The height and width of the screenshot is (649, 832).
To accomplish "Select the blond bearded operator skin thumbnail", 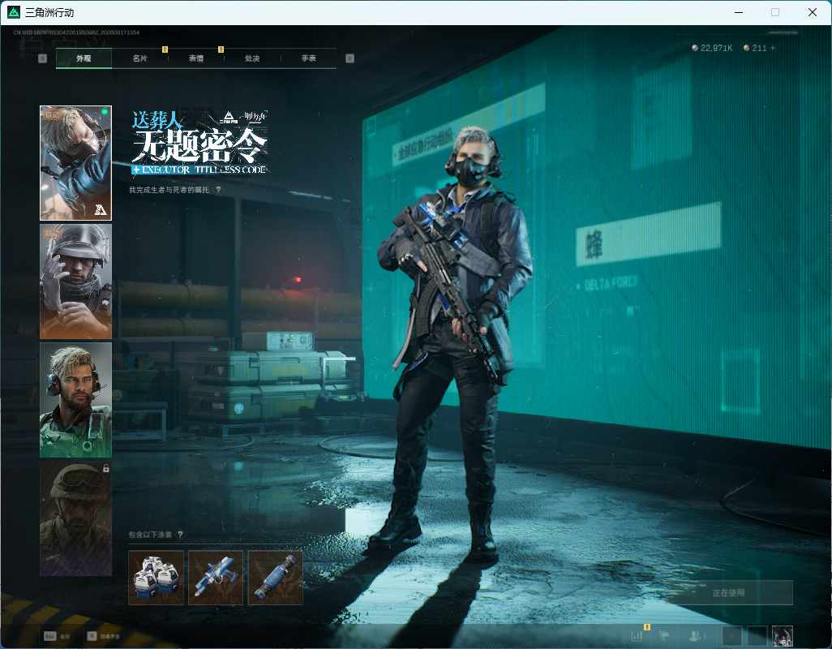I will click(76, 400).
